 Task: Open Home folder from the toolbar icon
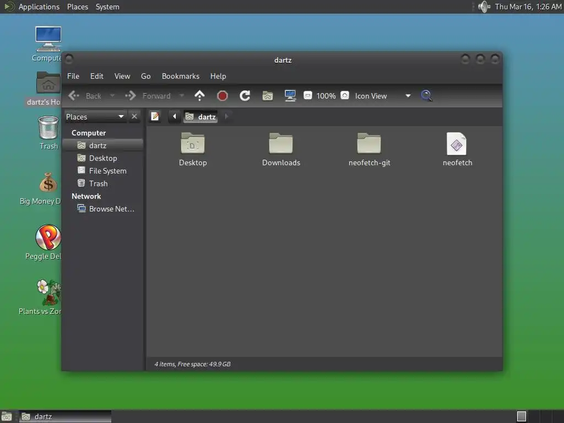coord(268,96)
